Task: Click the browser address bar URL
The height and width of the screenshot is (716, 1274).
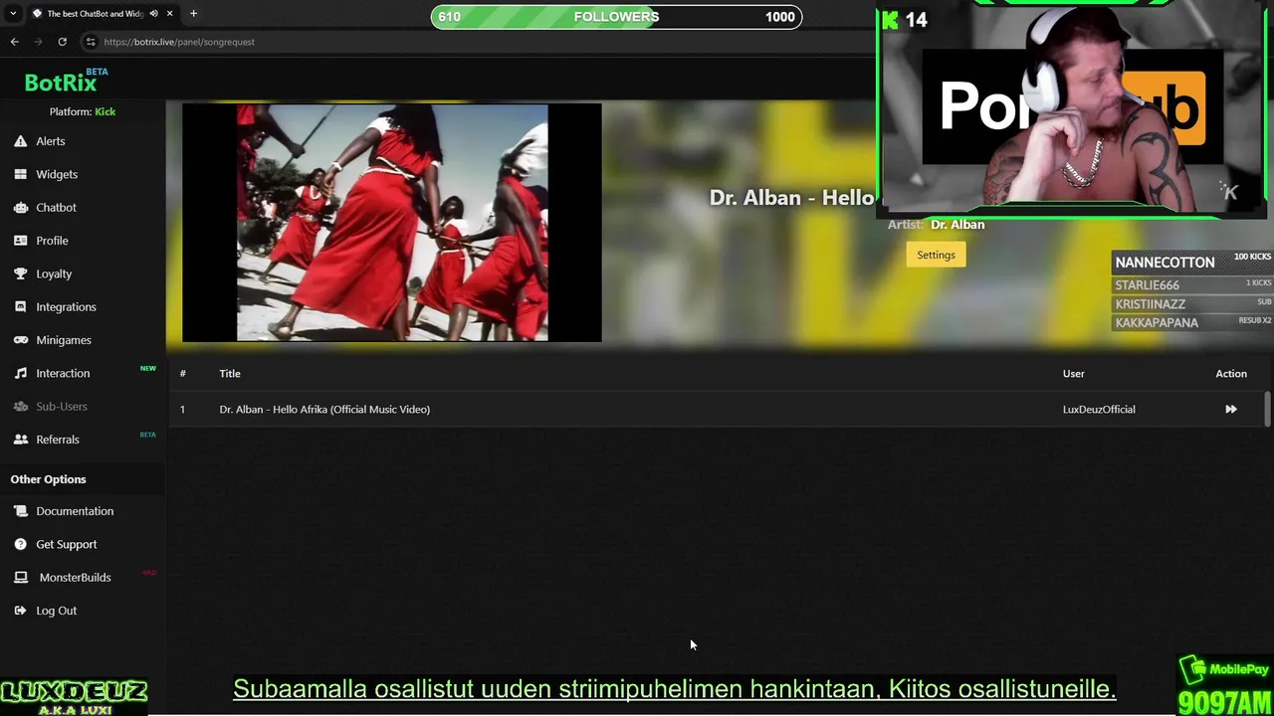Action: (179, 42)
